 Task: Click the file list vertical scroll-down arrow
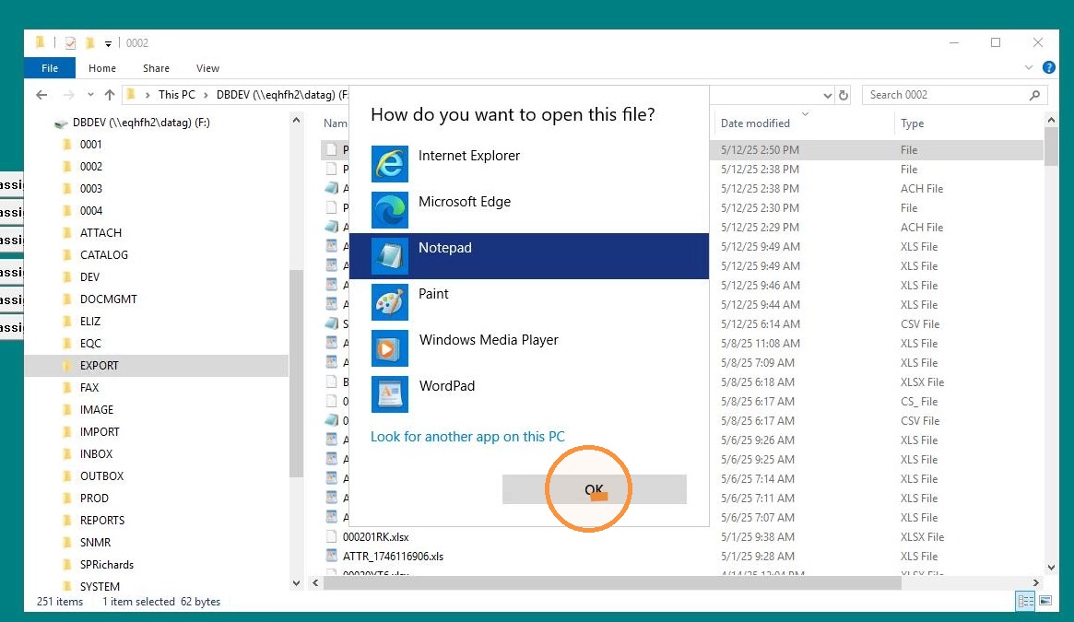click(x=1051, y=568)
